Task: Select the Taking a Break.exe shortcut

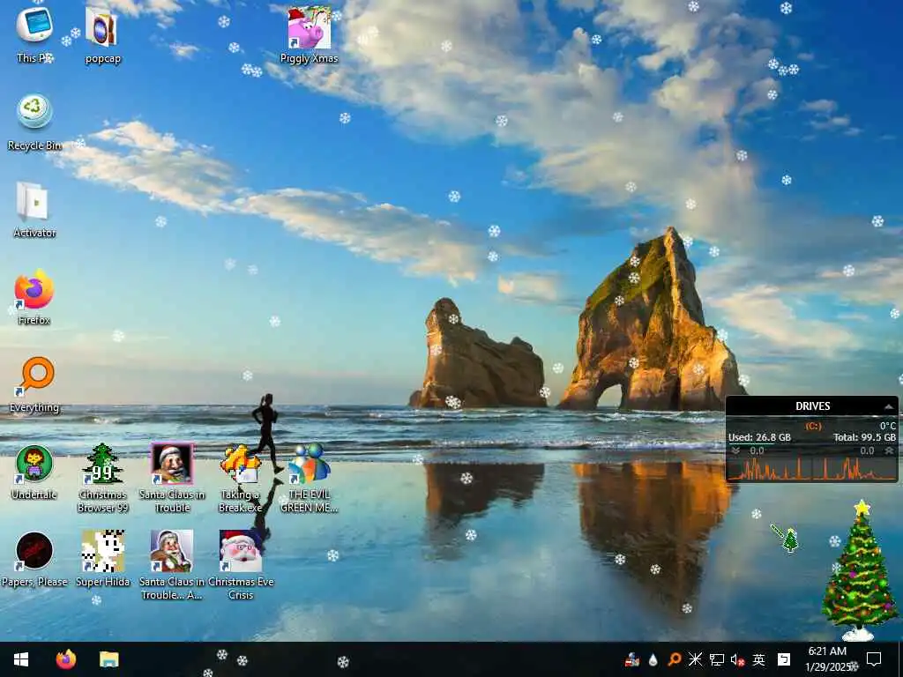Action: [241, 478]
